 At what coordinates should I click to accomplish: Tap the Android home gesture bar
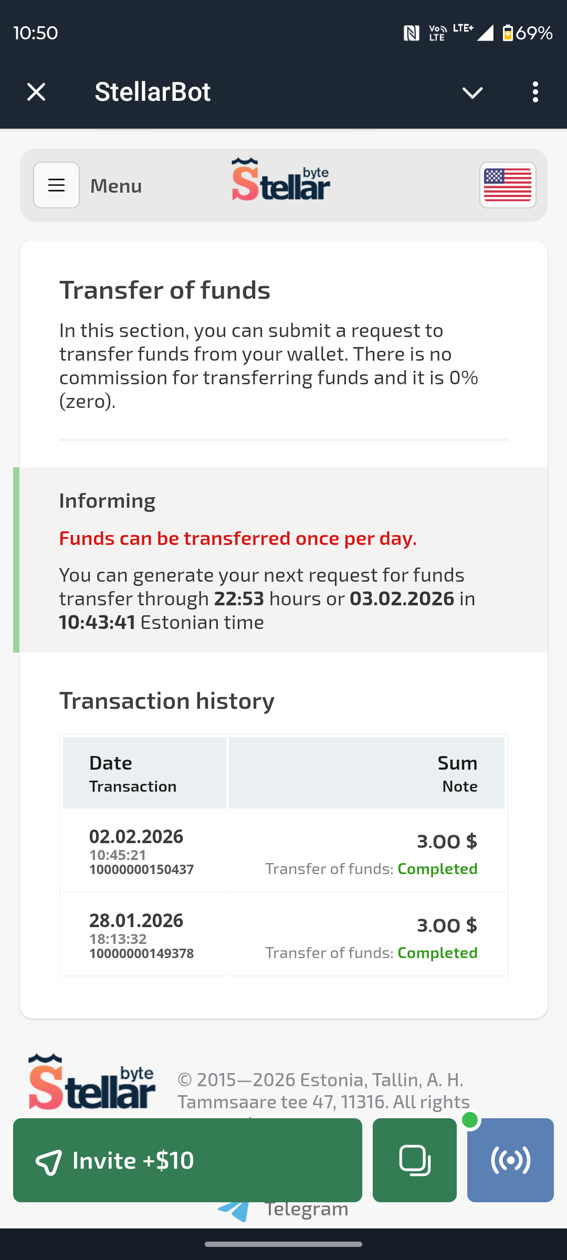click(283, 1244)
